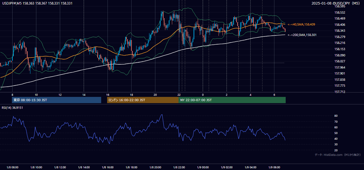The width and height of the screenshot is (364, 170).
Task: Click bottom time label 1/9 04:00
Action: pos(250,167)
